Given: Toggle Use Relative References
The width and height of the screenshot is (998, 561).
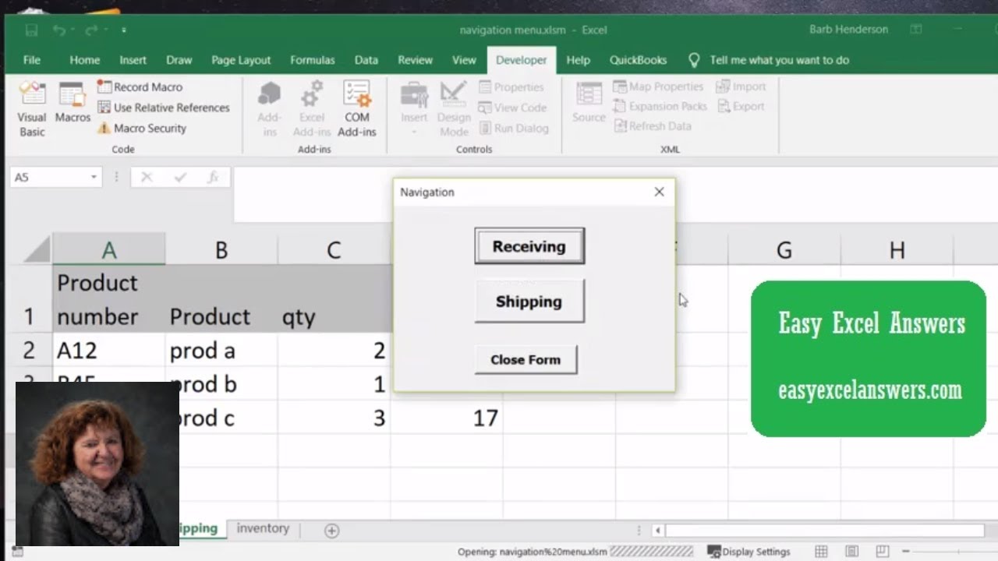Looking at the screenshot, I should (x=164, y=108).
